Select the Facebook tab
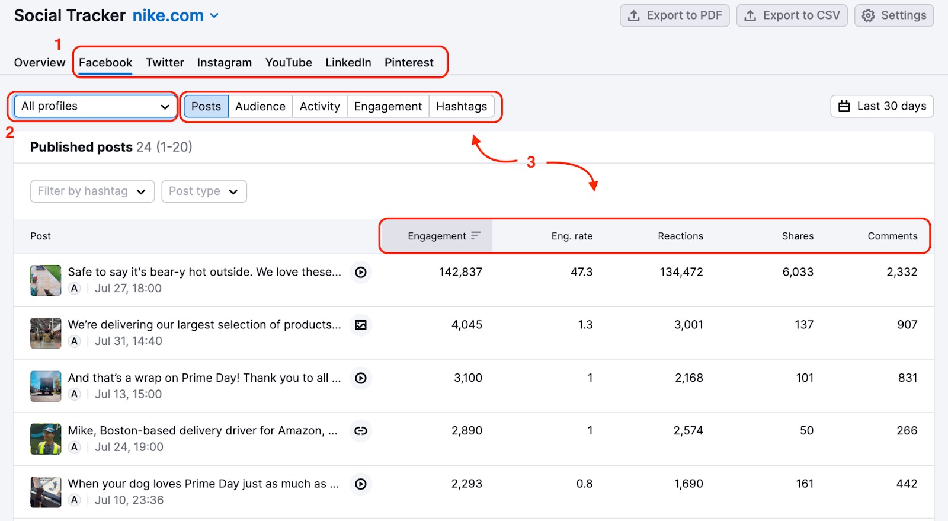 [105, 62]
